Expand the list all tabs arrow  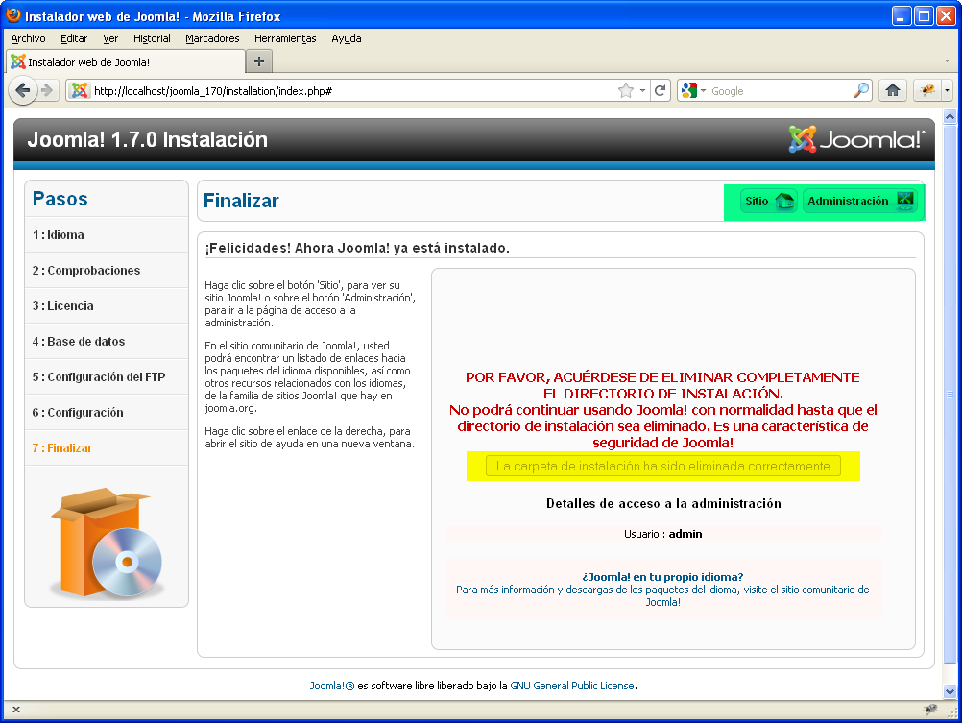947,61
